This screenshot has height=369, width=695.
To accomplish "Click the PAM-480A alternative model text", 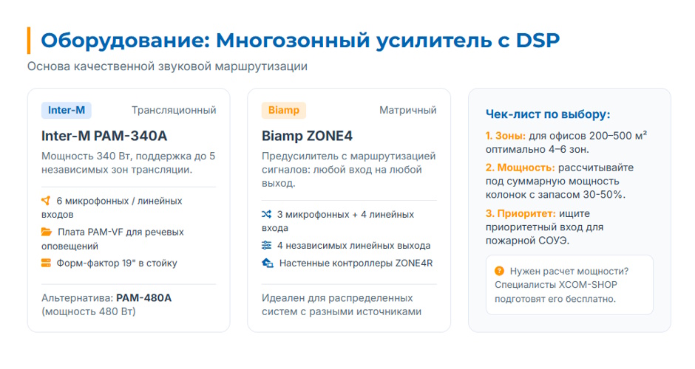I will tap(143, 297).
